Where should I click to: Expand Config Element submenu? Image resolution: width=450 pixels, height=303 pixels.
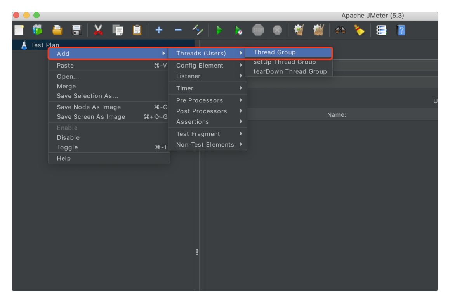(x=207, y=65)
